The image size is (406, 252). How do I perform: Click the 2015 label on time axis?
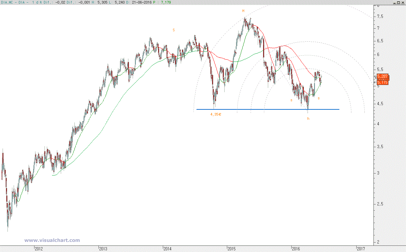pyautogui.click(x=231, y=249)
